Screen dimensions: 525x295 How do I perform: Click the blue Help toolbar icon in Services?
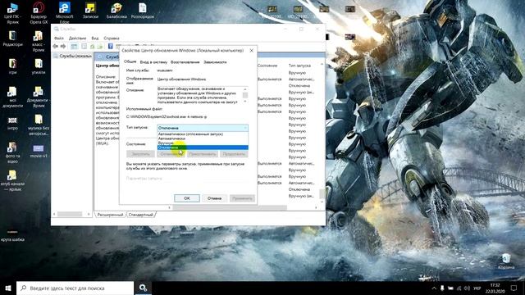[110, 46]
